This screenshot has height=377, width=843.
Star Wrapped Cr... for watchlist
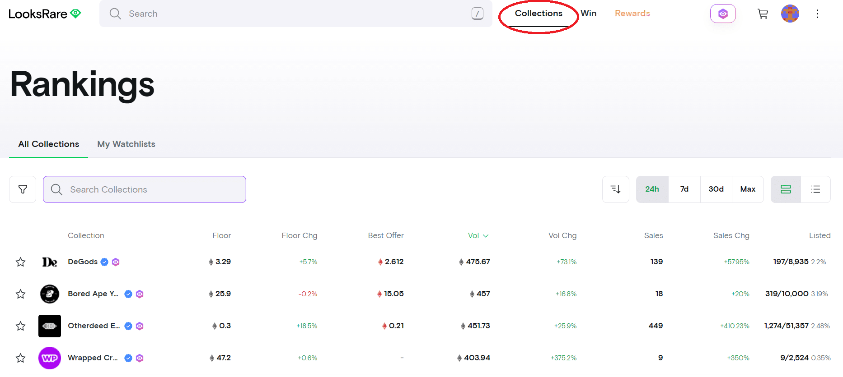[20, 358]
